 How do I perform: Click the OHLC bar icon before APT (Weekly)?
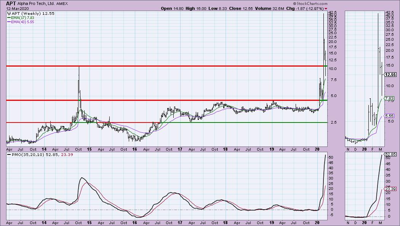[9, 13]
